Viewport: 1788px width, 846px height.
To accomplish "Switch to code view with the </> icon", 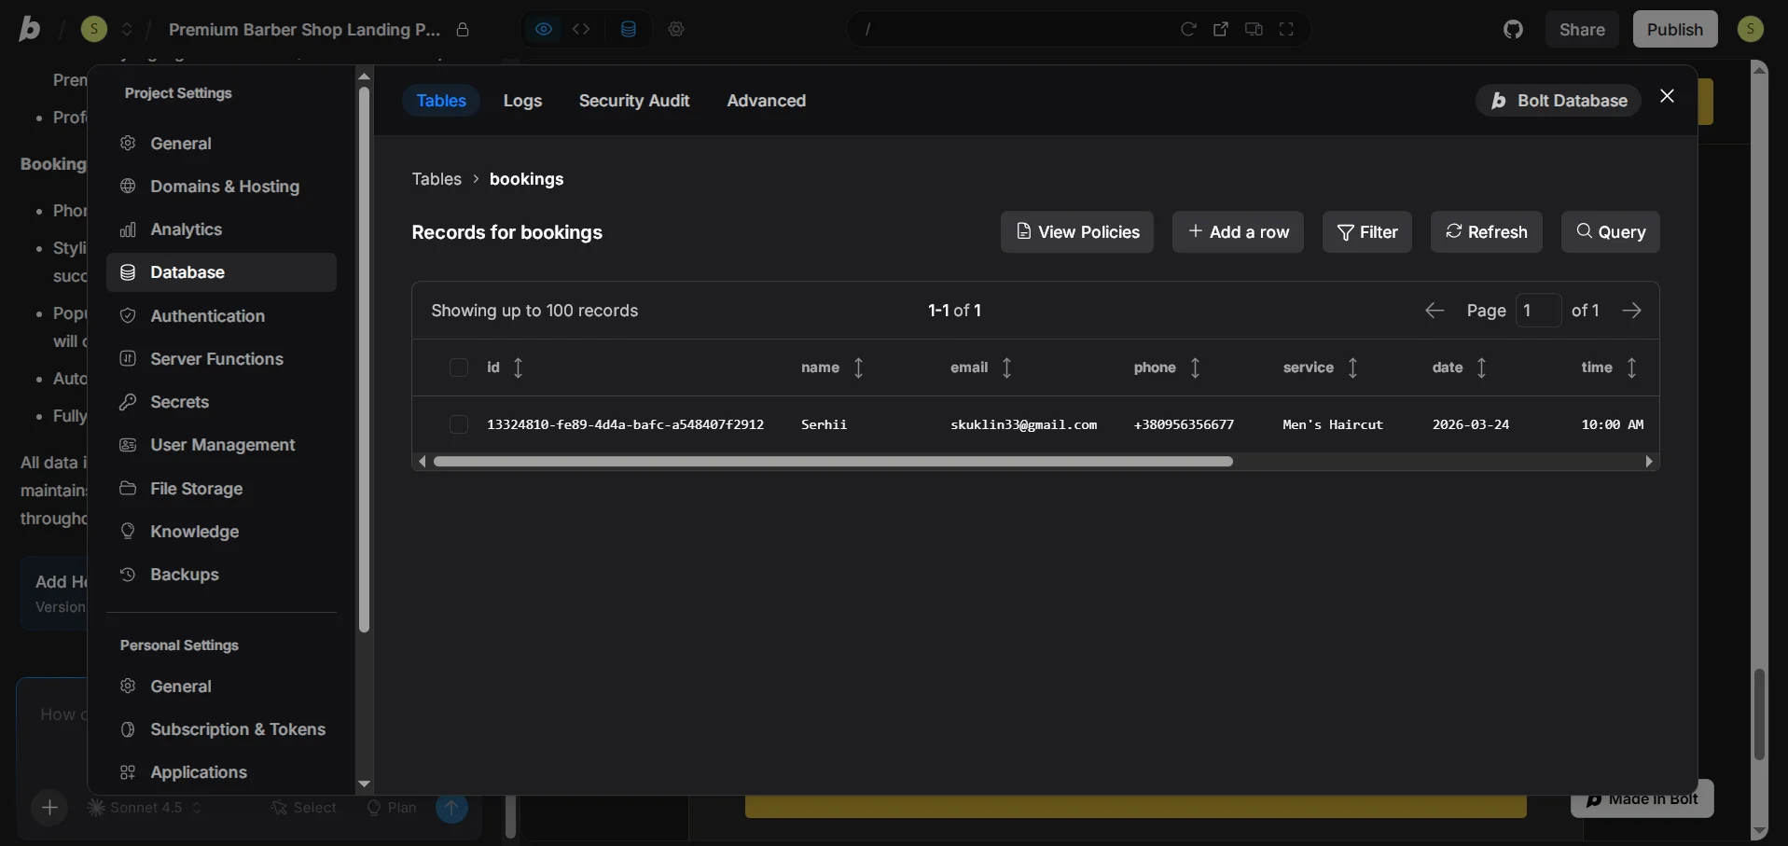I will click(582, 29).
